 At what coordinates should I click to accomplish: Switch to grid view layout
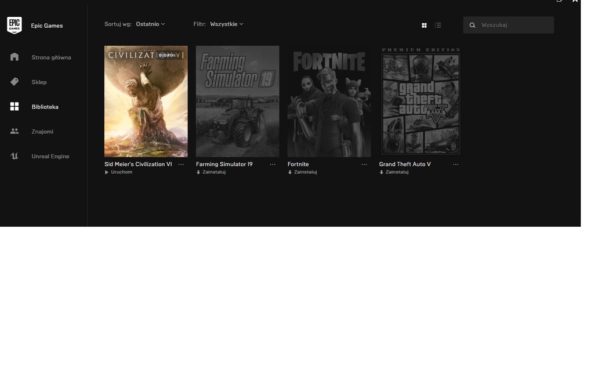click(424, 25)
